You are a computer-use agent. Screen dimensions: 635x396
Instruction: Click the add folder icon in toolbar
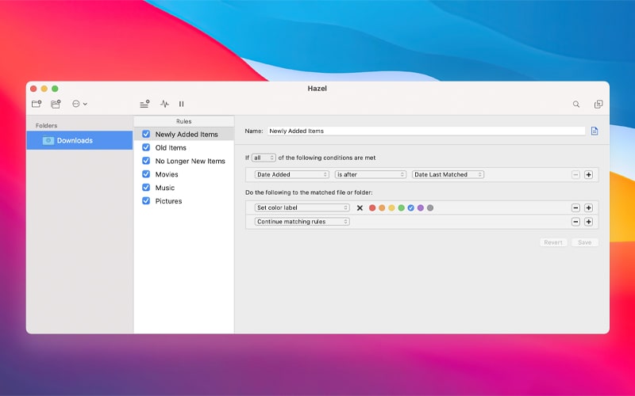pyautogui.click(x=37, y=104)
